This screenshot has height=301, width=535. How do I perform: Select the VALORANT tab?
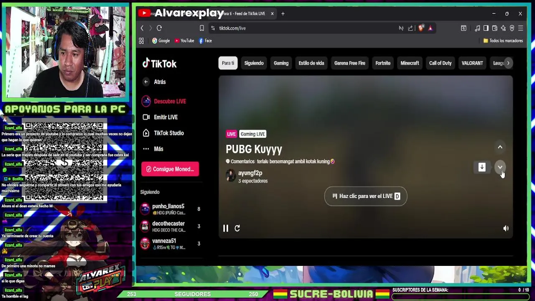pos(472,63)
